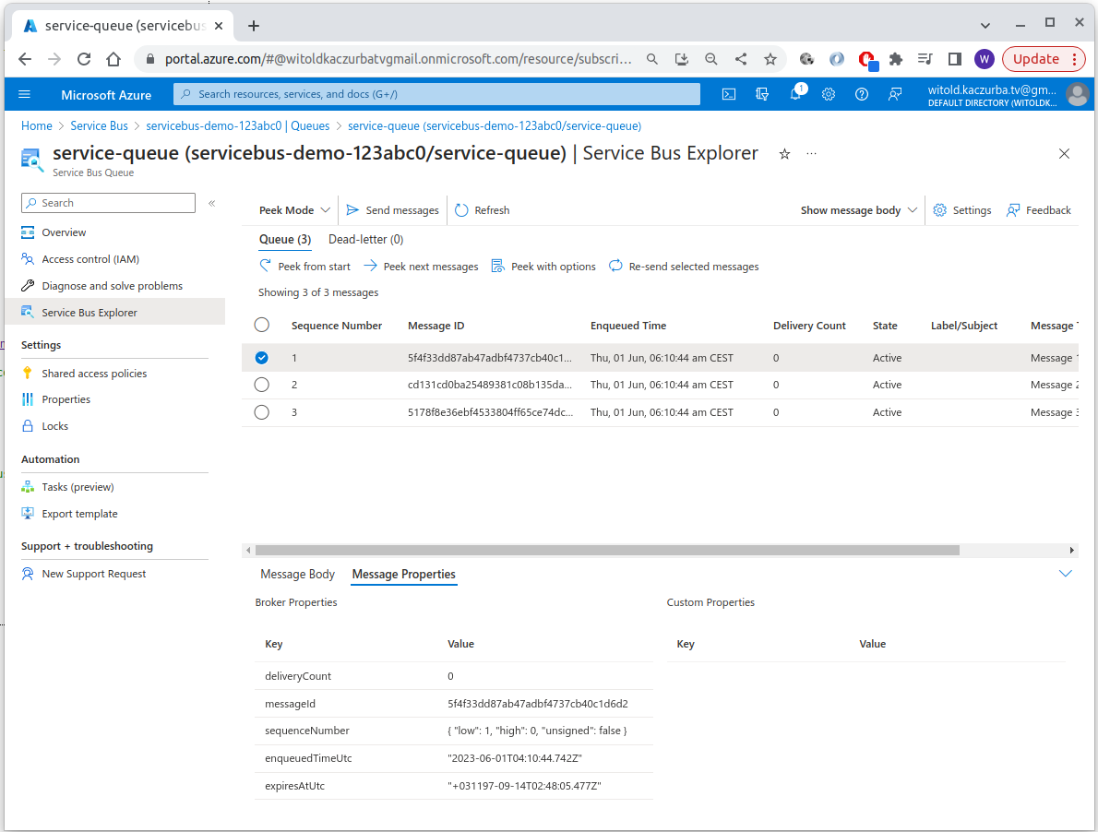Click the account avatar picture

tap(1078, 94)
